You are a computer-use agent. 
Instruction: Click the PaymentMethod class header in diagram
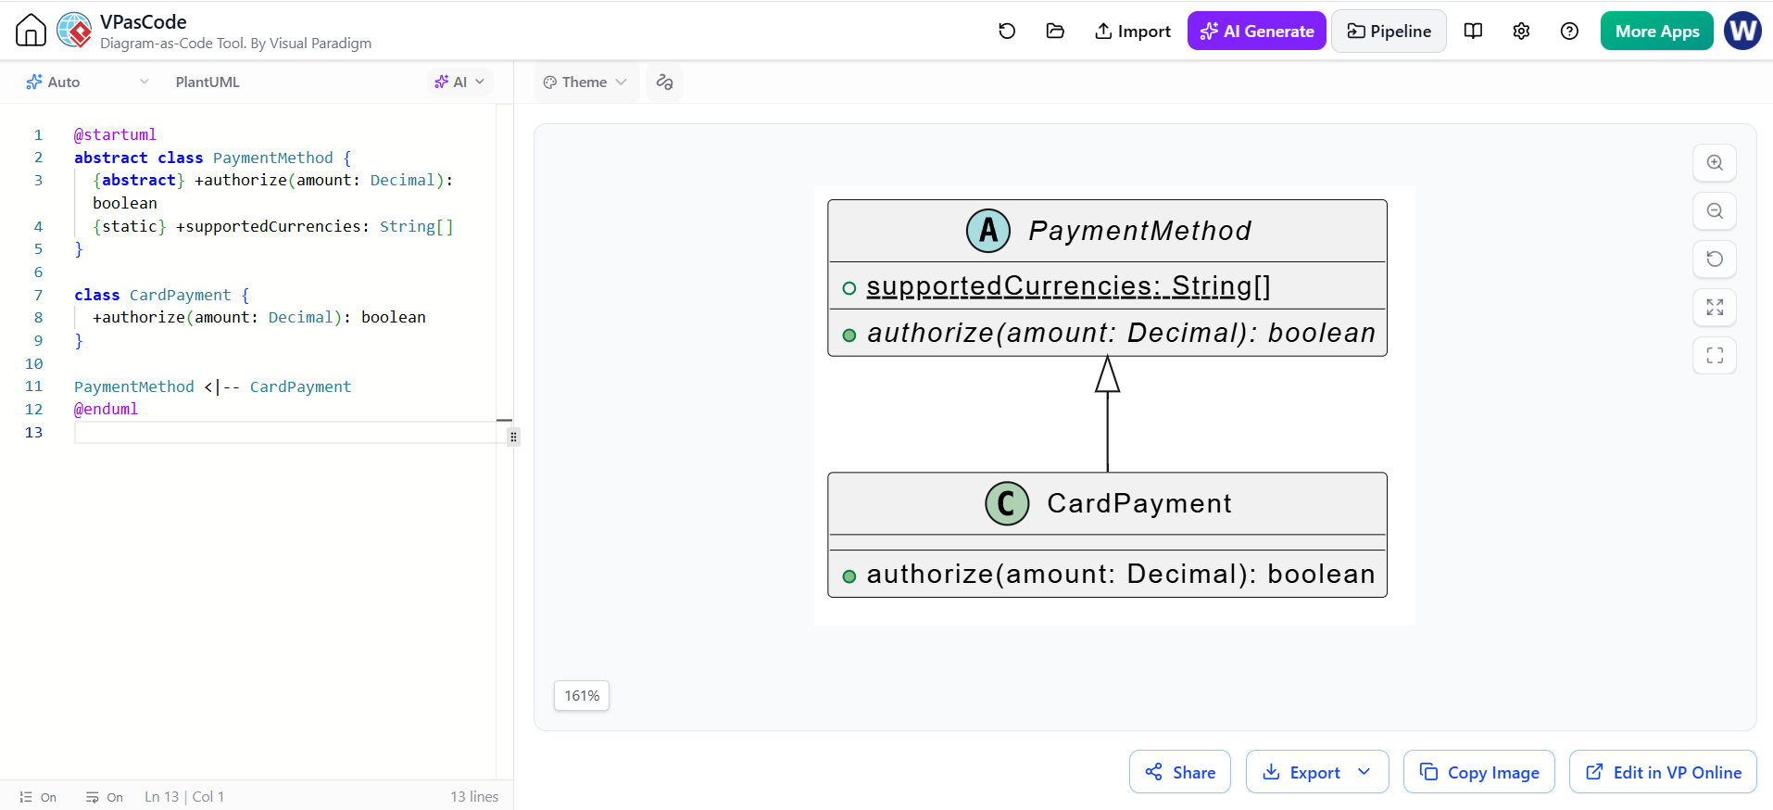pyautogui.click(x=1107, y=230)
